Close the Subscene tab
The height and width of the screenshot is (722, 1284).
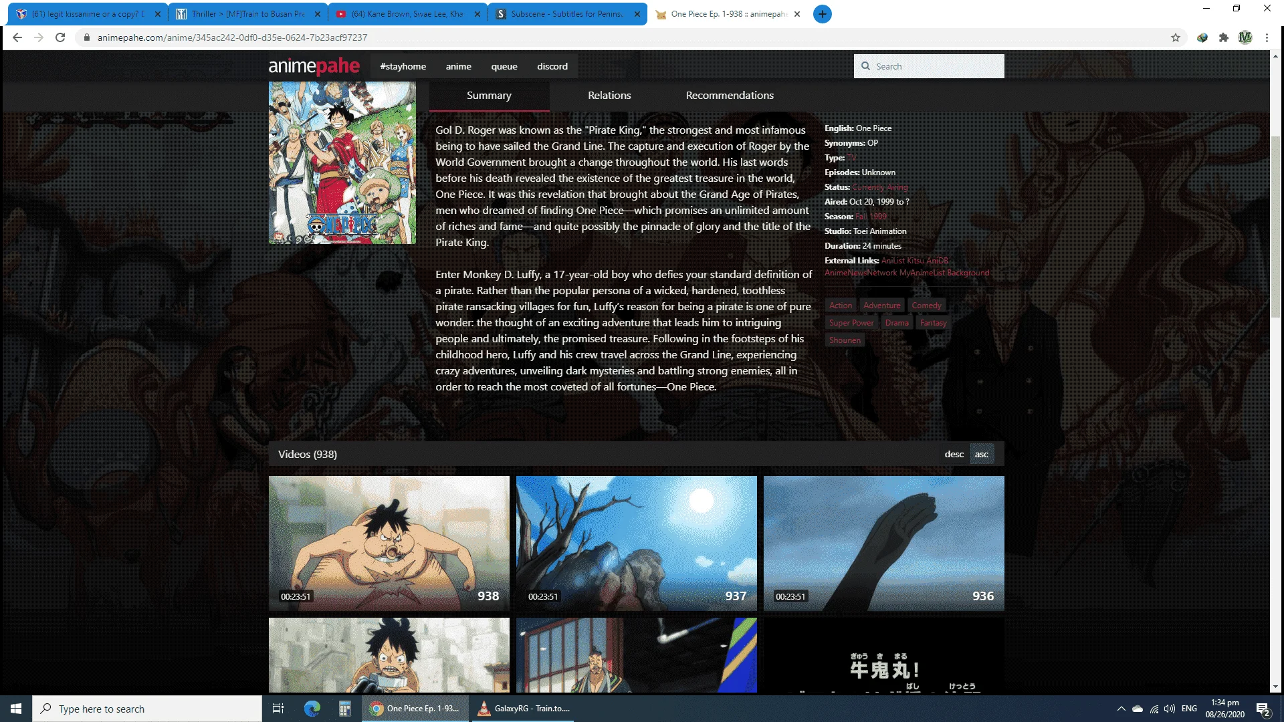click(x=637, y=14)
